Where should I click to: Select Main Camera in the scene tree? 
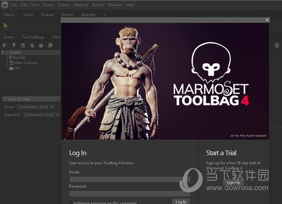click(x=25, y=63)
